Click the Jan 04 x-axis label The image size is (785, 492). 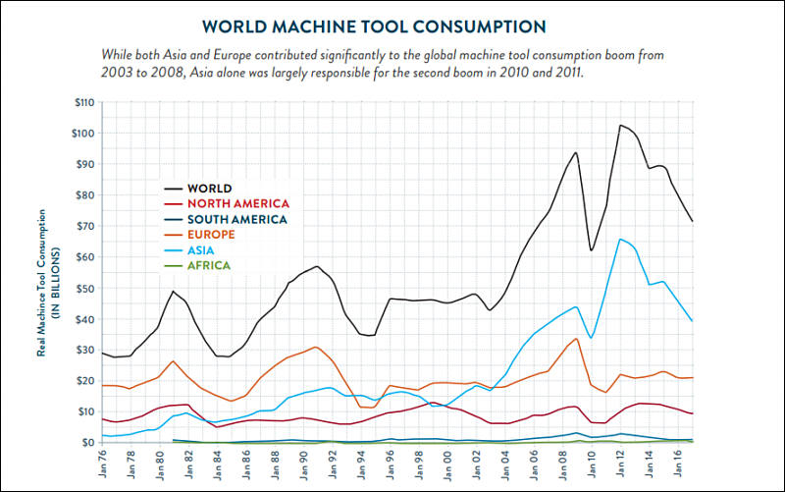(x=506, y=464)
